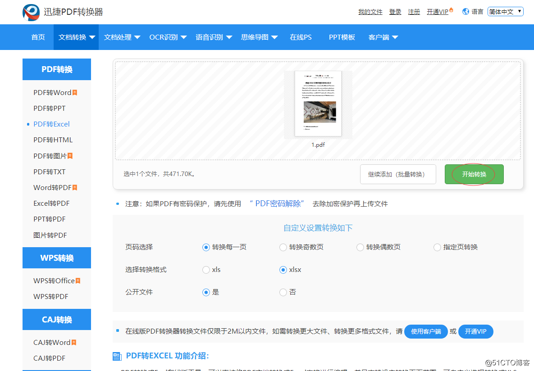This screenshot has height=371, width=534.
Task: Expand the 语音识别 nav menu
Action: tap(214, 37)
